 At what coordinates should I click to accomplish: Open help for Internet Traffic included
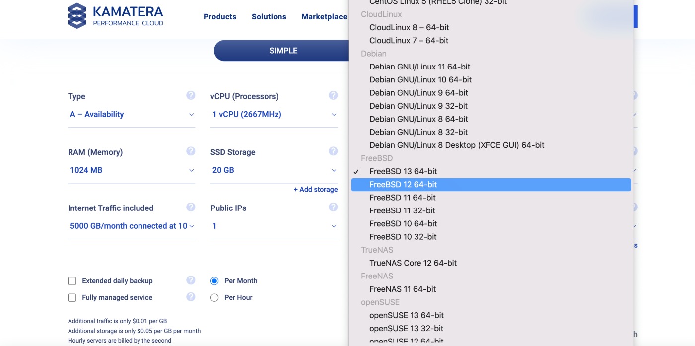click(191, 208)
